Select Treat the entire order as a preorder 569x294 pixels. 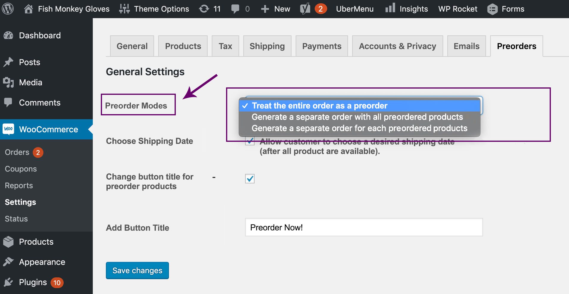[x=319, y=106]
